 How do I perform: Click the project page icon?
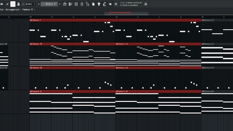[93, 4]
